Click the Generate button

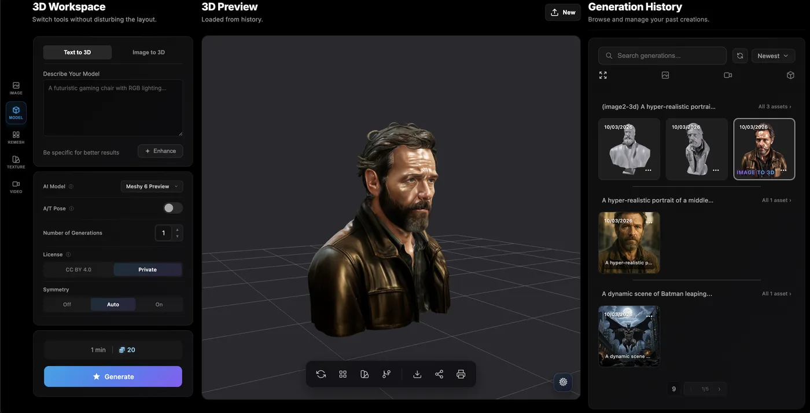[x=113, y=377]
